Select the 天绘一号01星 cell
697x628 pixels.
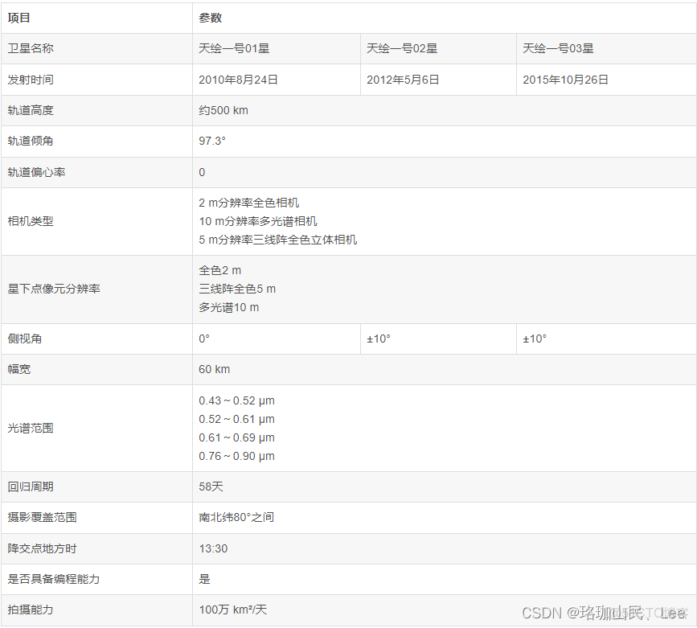pos(232,48)
